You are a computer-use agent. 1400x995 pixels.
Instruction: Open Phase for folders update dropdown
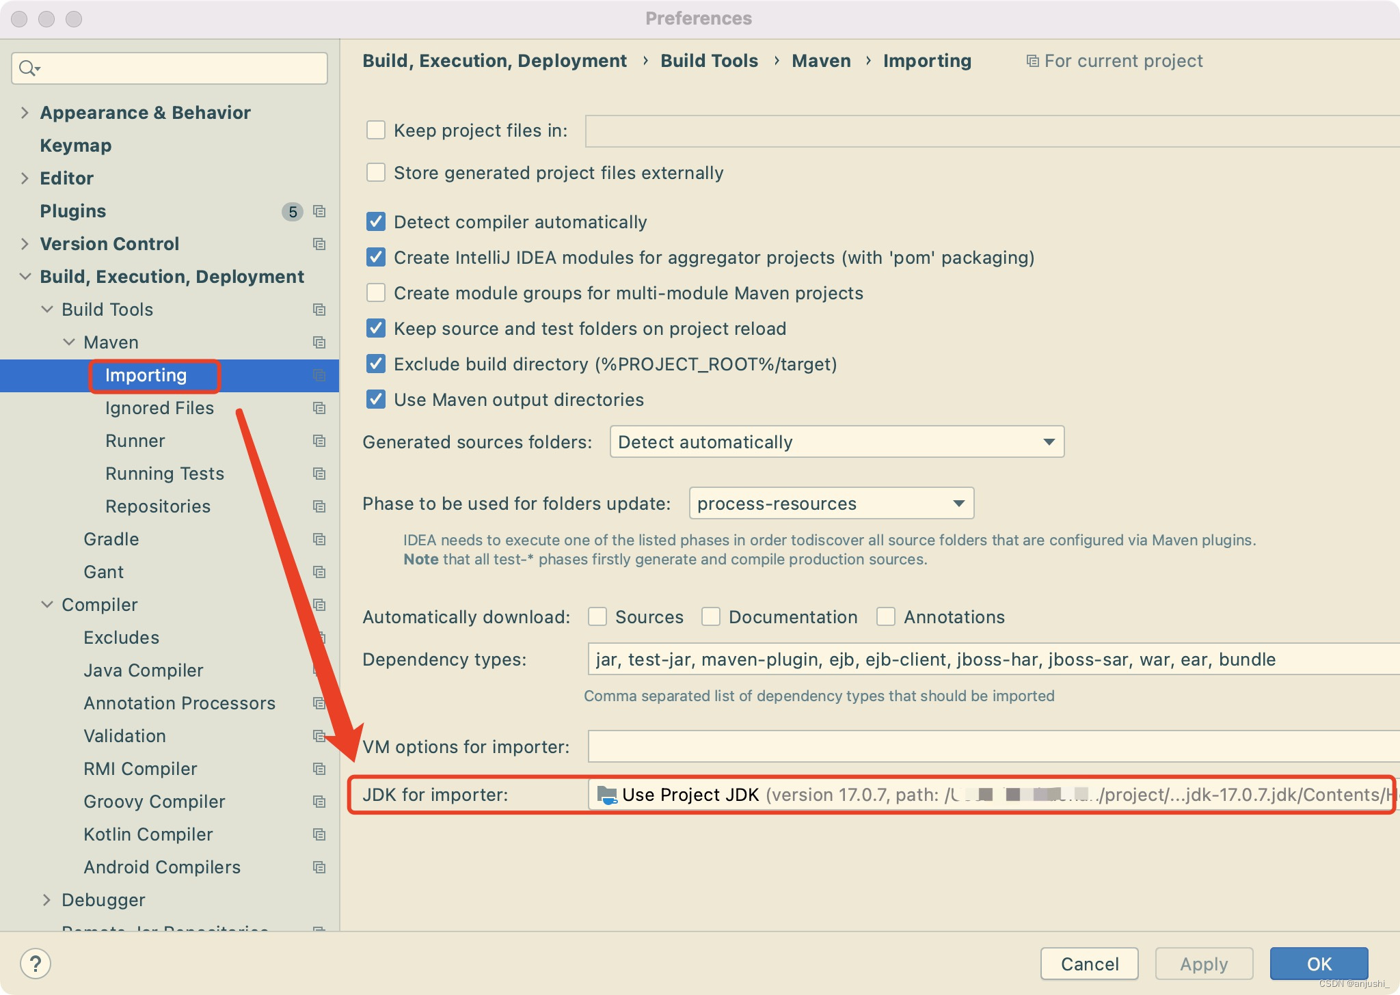[831, 504]
